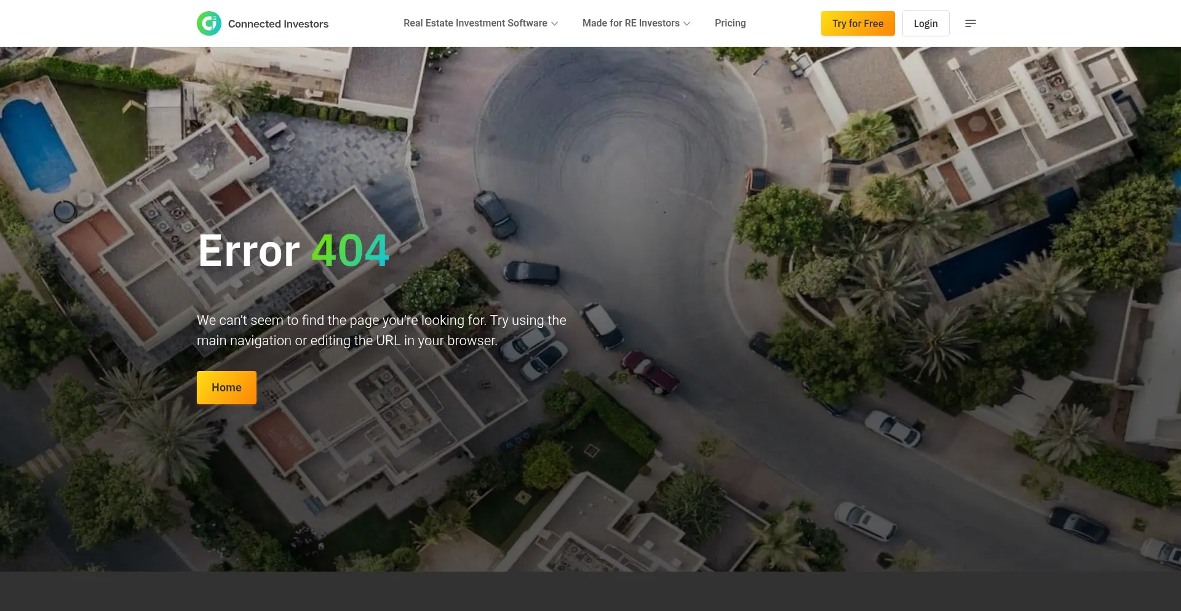Click "main navigation or editing the URL" line

tap(347, 341)
